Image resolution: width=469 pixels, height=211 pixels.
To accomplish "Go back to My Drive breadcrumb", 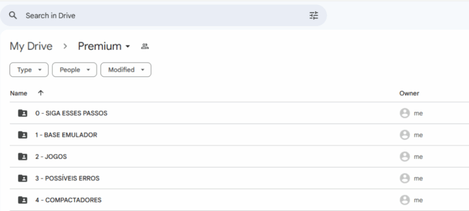I will coord(31,46).
